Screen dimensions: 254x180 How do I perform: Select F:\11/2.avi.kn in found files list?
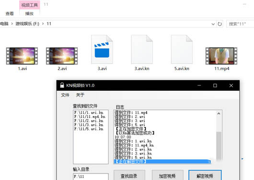click(89, 121)
